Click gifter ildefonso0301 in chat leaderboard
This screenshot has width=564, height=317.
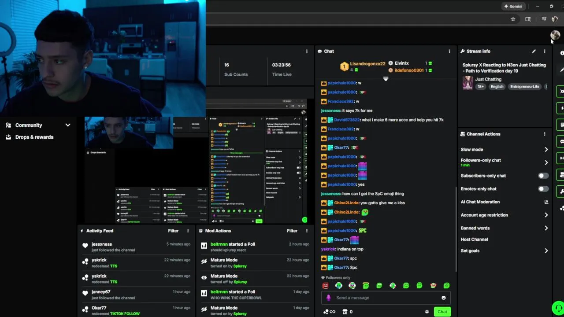pos(409,70)
